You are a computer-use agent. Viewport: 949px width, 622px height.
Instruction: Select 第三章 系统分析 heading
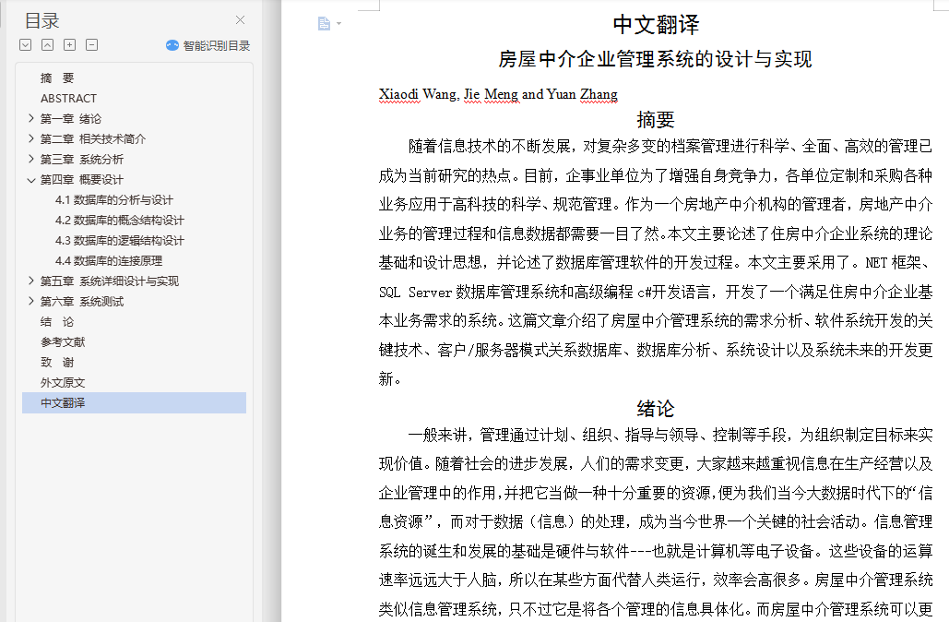[82, 160]
